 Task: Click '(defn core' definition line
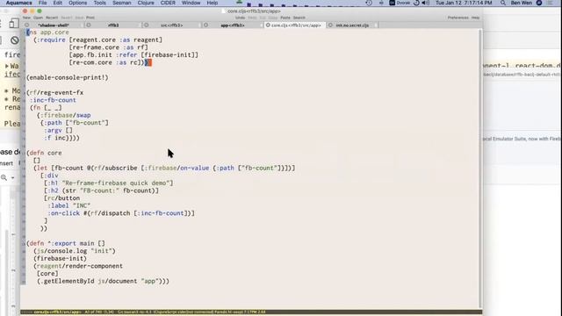[44, 153]
